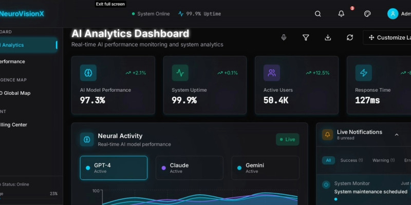Screen dimensions: 411x205
Task: Open the admin user avatar
Action: (393, 14)
